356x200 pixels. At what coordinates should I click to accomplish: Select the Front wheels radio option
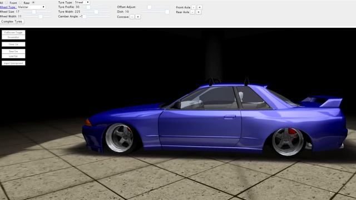21,2
